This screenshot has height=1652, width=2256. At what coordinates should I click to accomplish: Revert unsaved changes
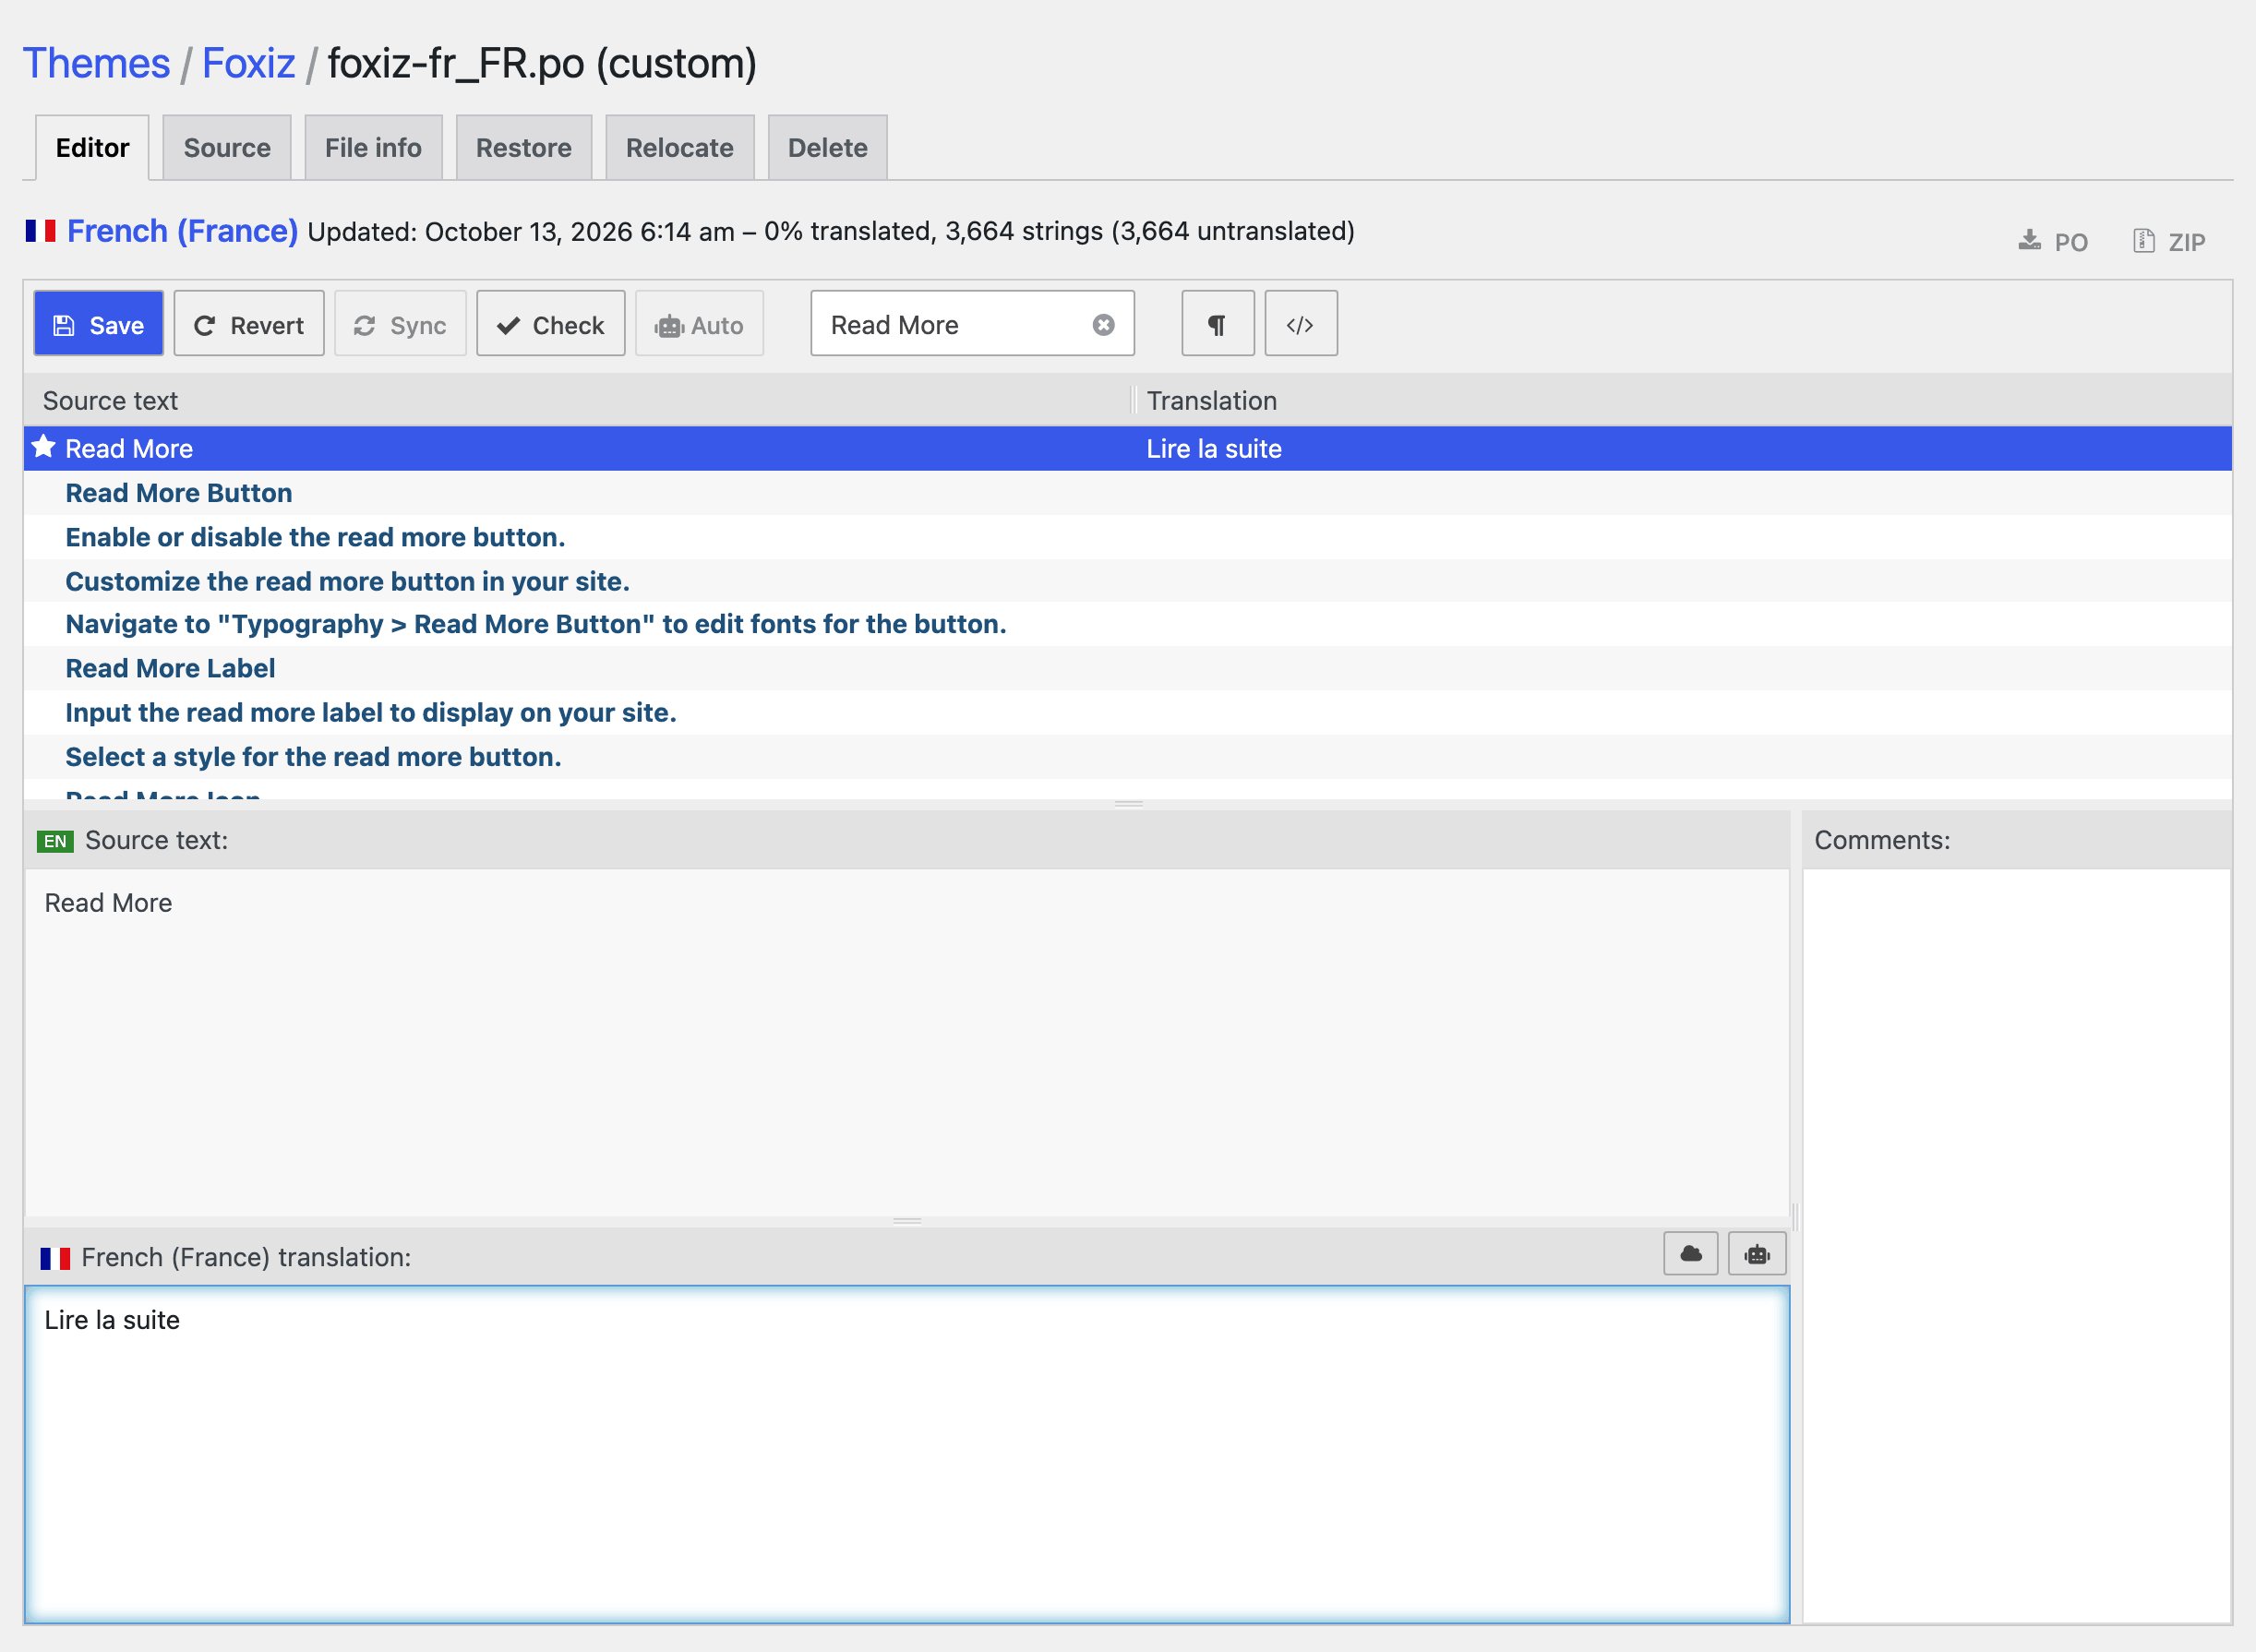tap(249, 324)
